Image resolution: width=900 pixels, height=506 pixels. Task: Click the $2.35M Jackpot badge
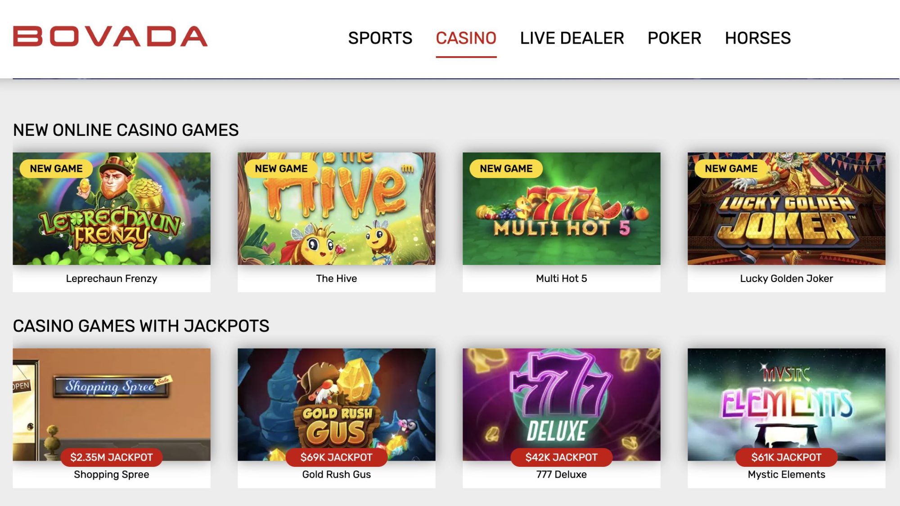[x=112, y=457]
